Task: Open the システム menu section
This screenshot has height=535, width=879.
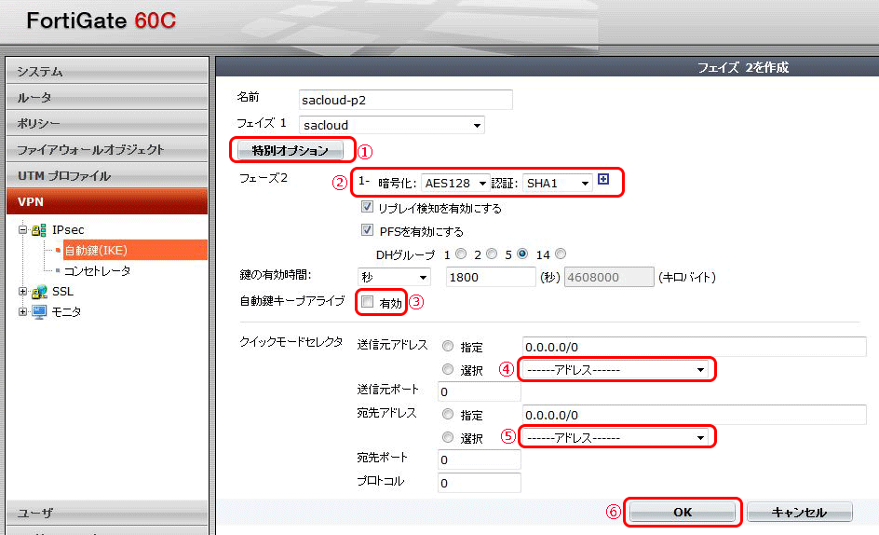Action: click(106, 72)
